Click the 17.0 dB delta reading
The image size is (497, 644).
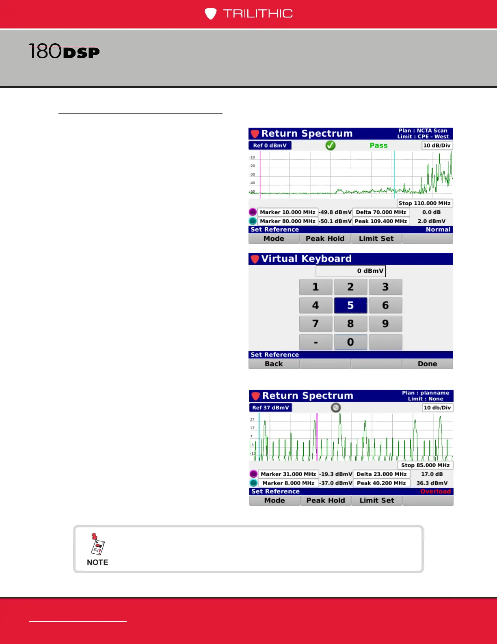click(432, 474)
